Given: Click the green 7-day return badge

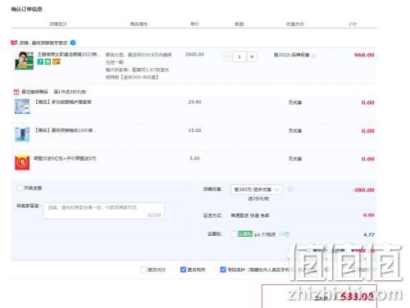Looking at the screenshot, I should (40, 62).
